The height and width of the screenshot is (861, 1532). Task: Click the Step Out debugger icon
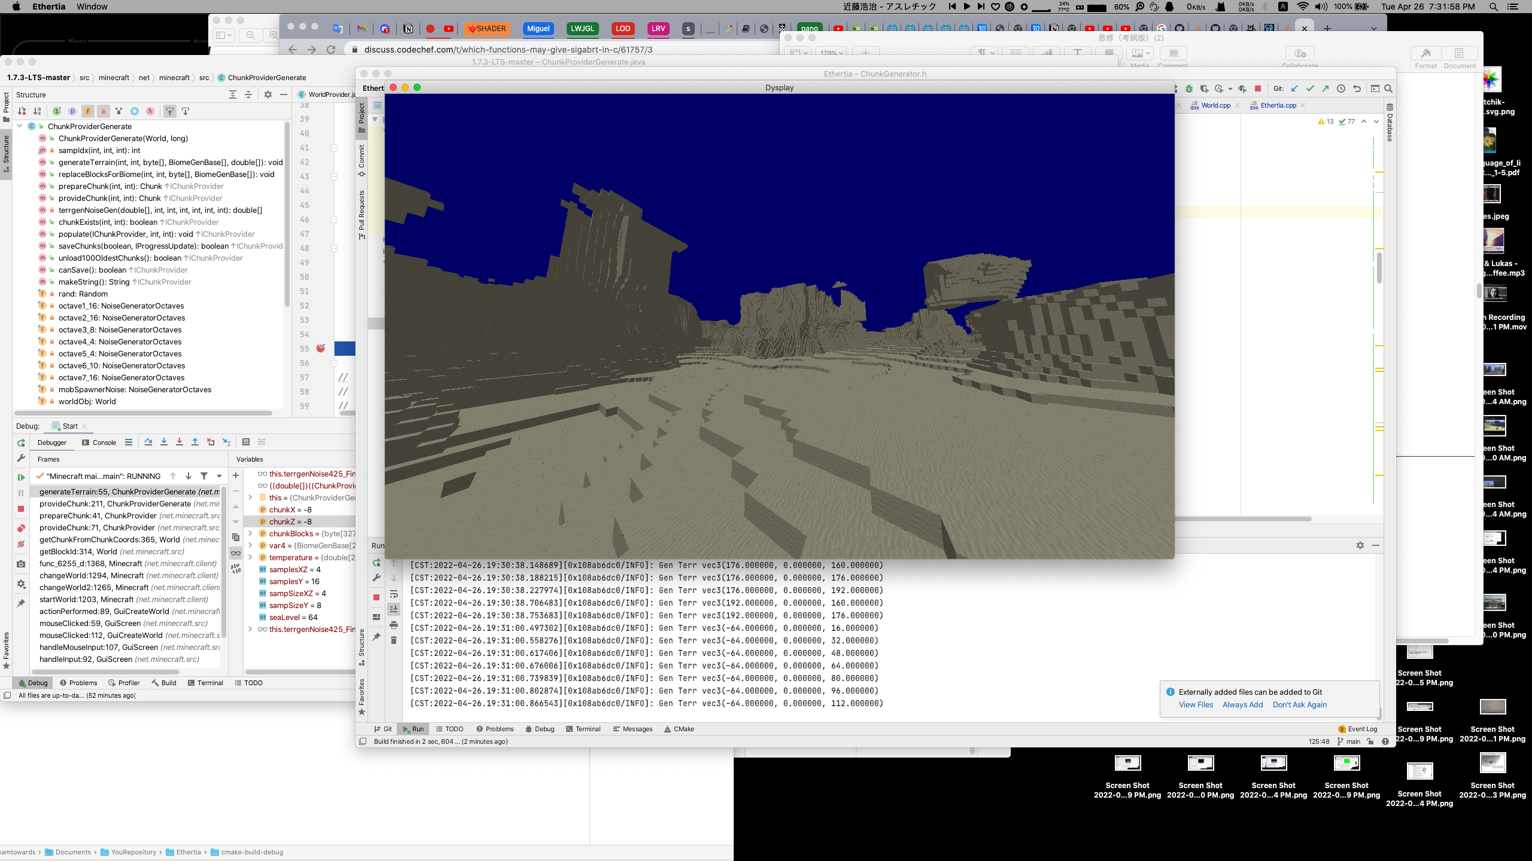[195, 442]
